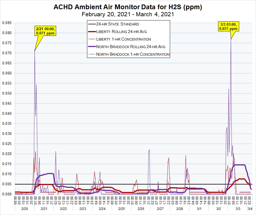Select the yellow '2/21 00:00, 0.071 ppm' callout
The width and height of the screenshot is (256, 215).
tap(45, 31)
